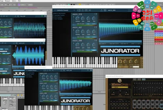
Task: Click mid-h_318 layer title in lower Junorator window
Action: [43, 73]
